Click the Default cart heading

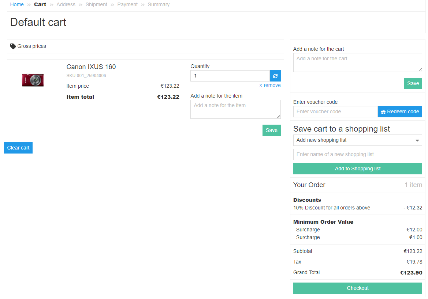[38, 22]
